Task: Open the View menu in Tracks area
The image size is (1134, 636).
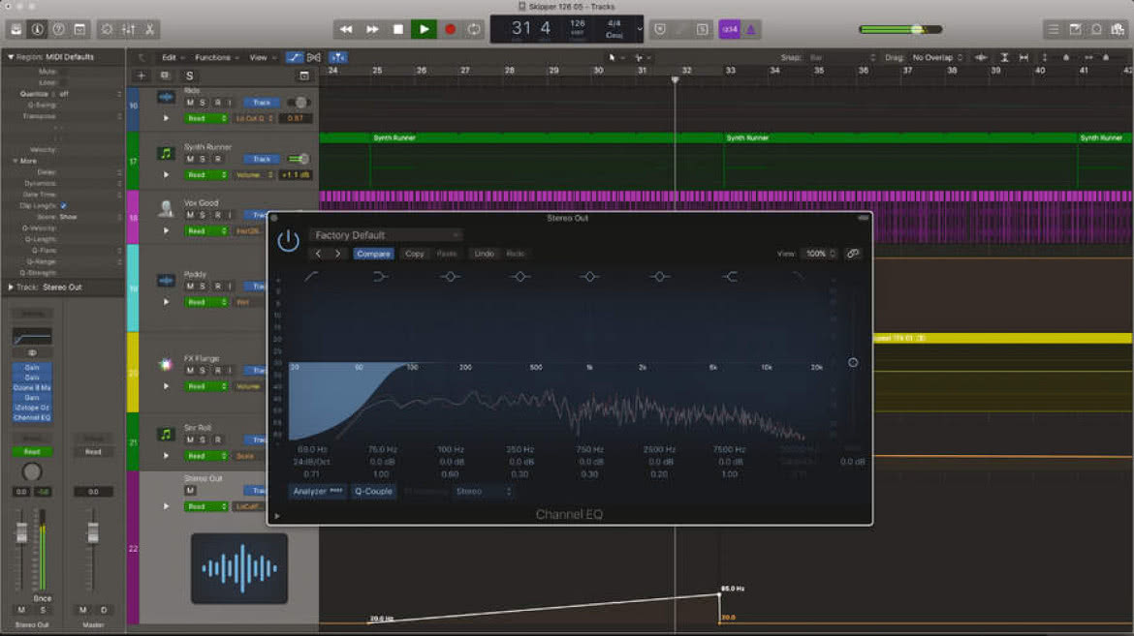Action: coord(263,58)
